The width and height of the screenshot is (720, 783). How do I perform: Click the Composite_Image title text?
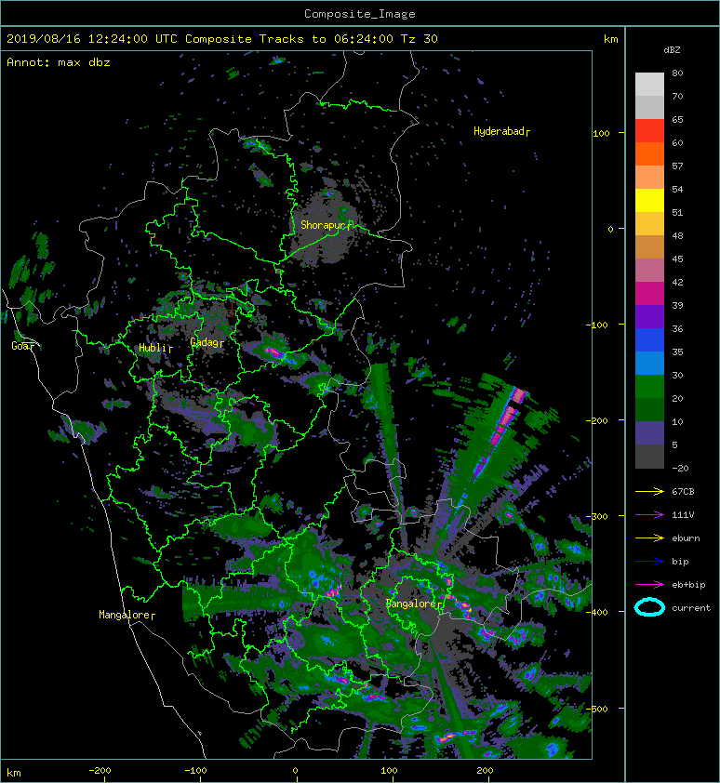pos(360,14)
